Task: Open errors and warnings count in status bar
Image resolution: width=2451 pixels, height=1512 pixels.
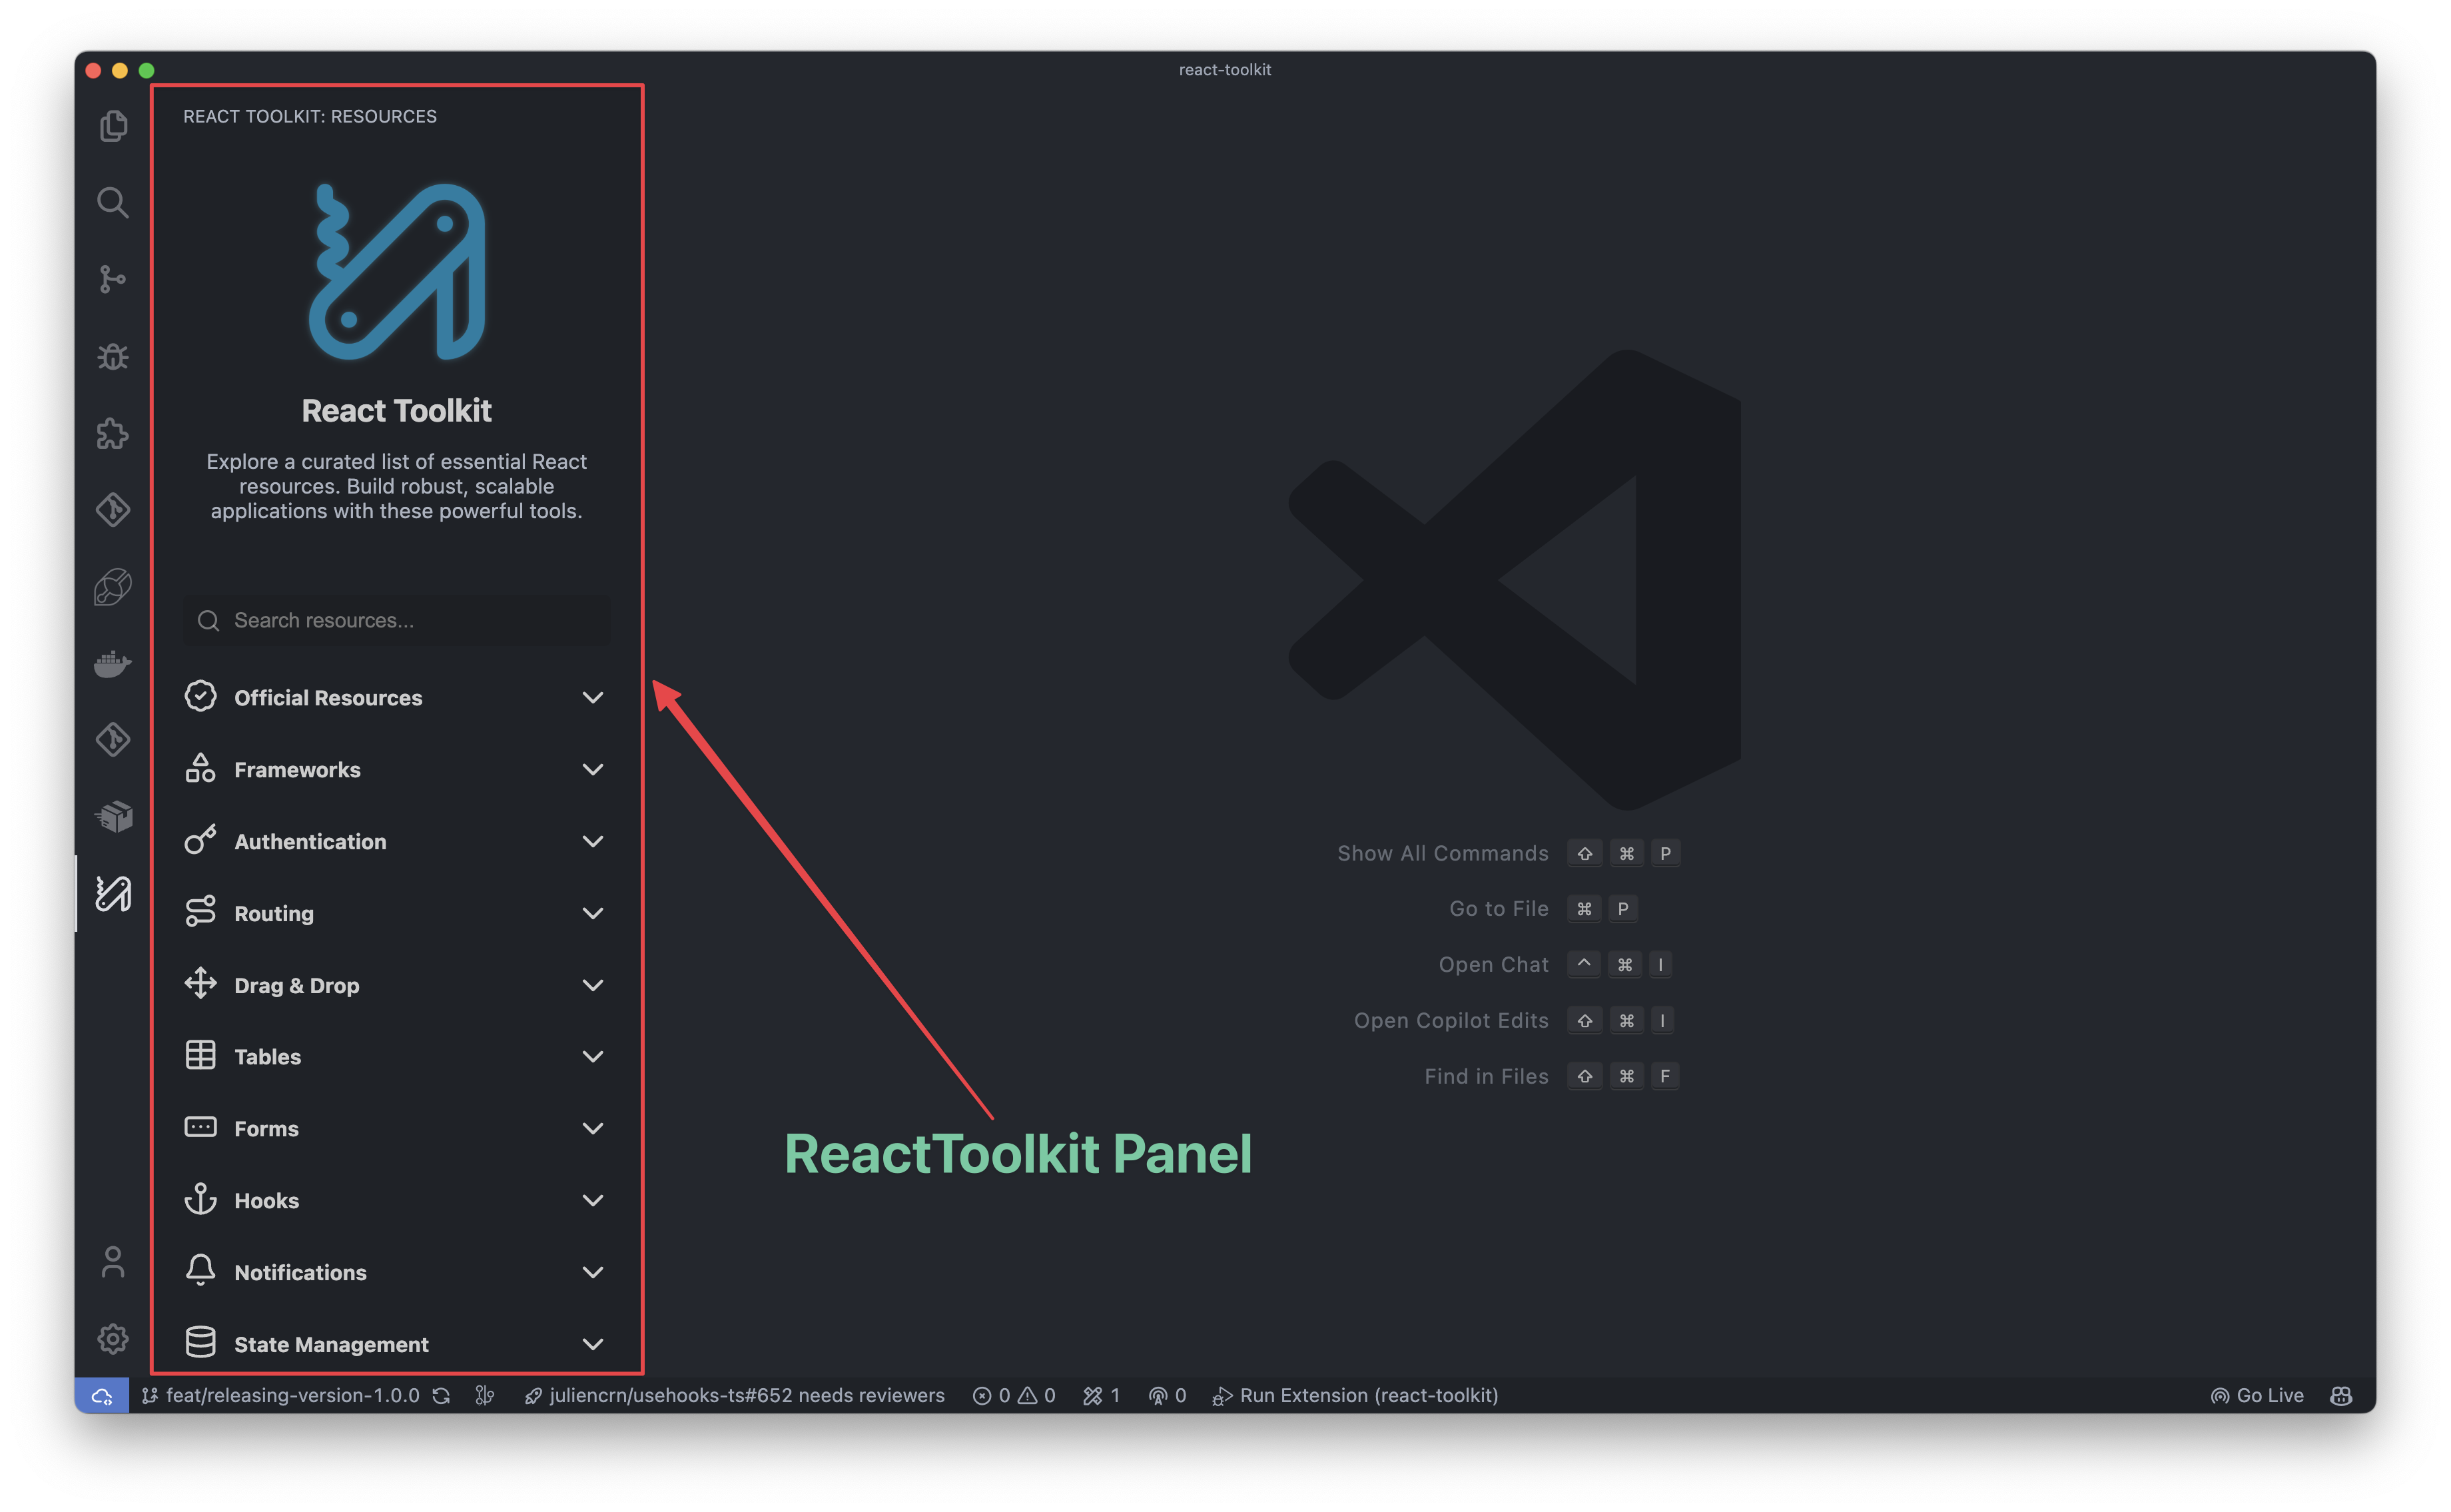Action: tap(1014, 1396)
